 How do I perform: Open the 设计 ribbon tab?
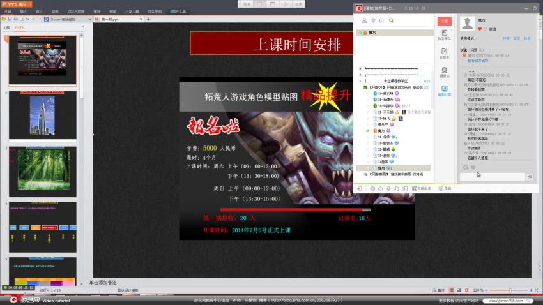(x=39, y=11)
